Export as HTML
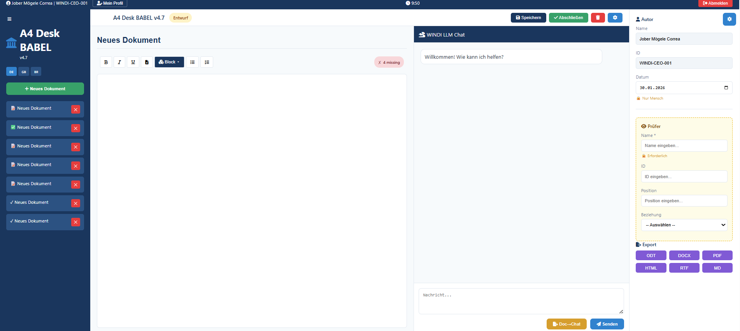The height and width of the screenshot is (331, 740). point(651,268)
